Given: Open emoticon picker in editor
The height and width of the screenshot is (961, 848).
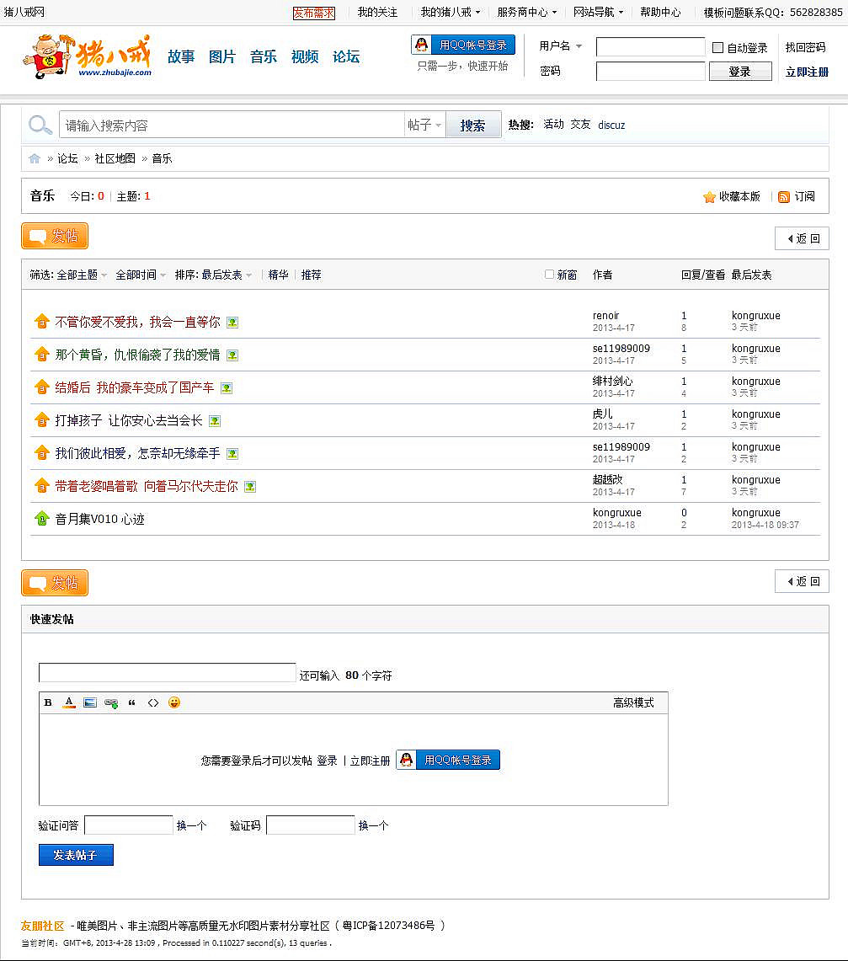Looking at the screenshot, I should (x=174, y=702).
